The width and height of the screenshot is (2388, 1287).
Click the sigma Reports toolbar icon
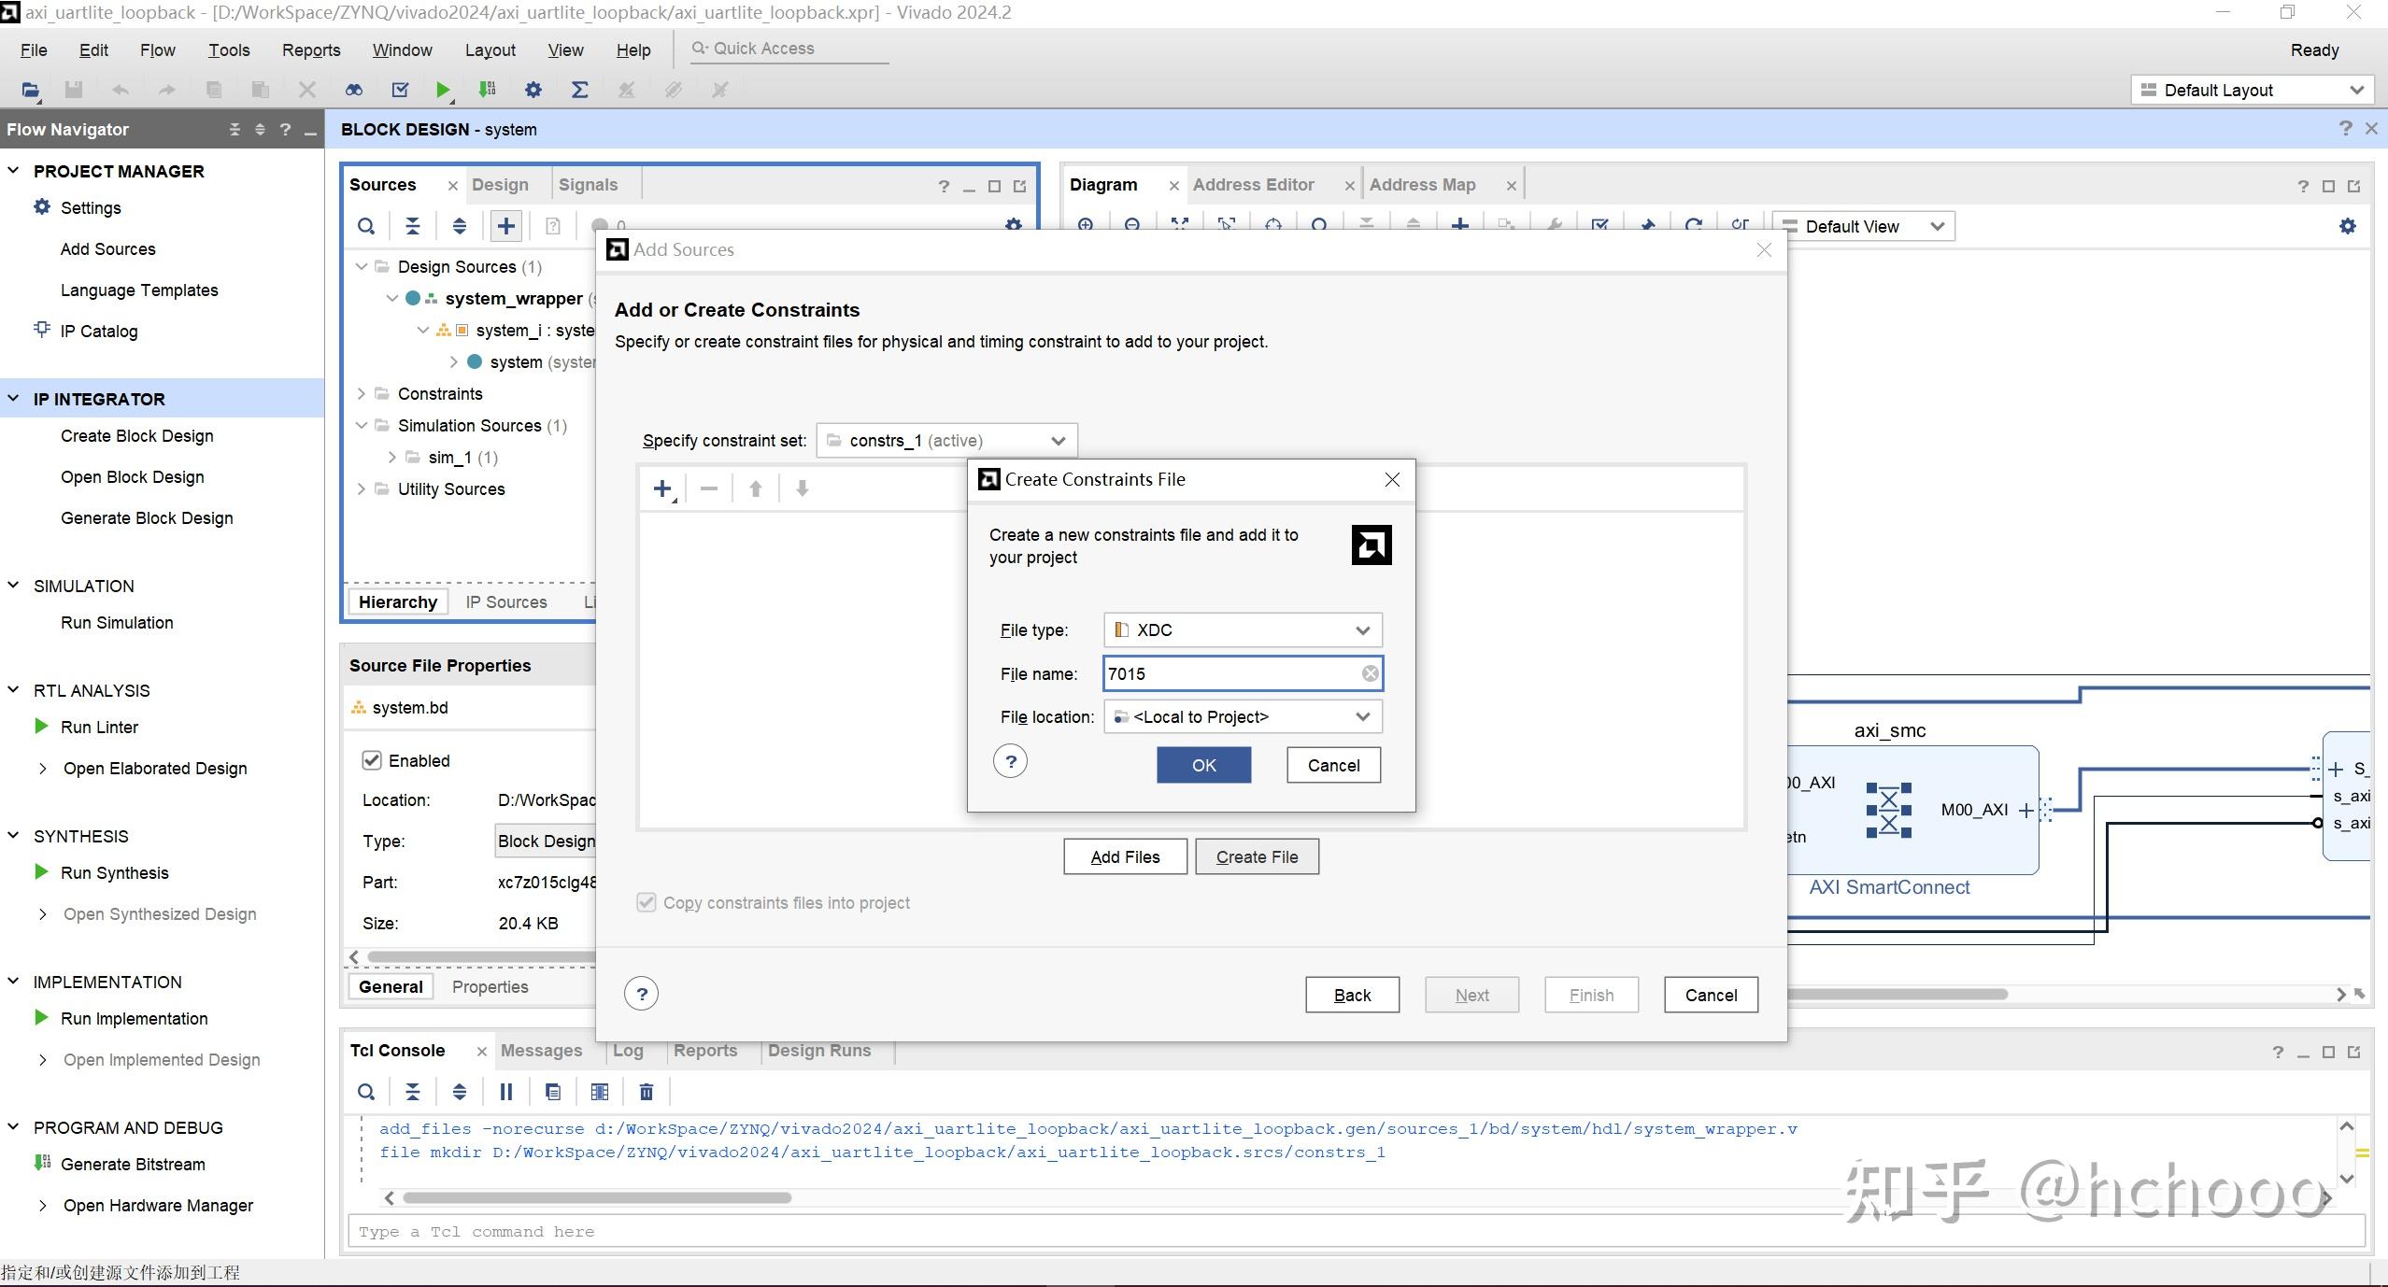pos(579,90)
